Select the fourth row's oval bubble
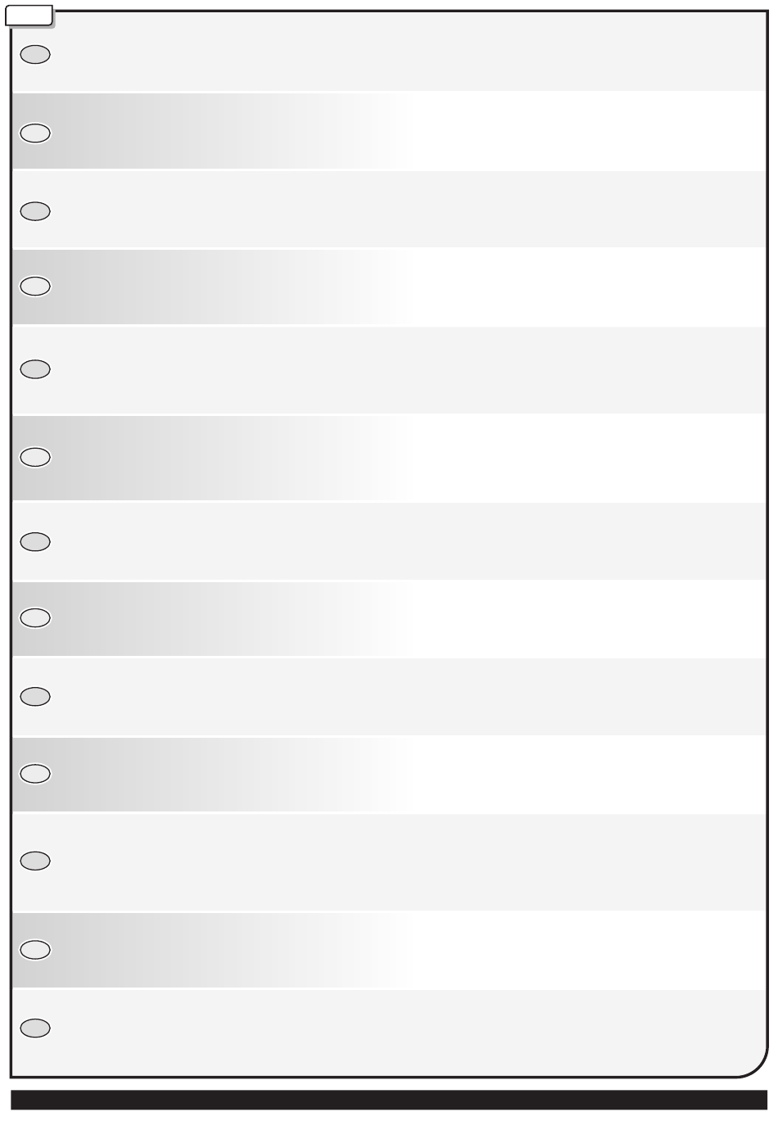 [35, 286]
